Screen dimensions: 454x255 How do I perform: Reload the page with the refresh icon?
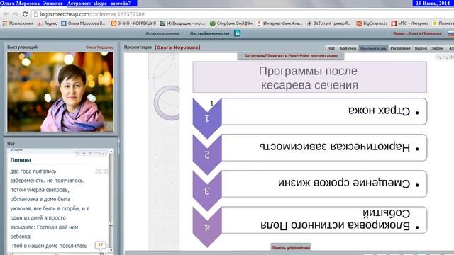point(26,14)
